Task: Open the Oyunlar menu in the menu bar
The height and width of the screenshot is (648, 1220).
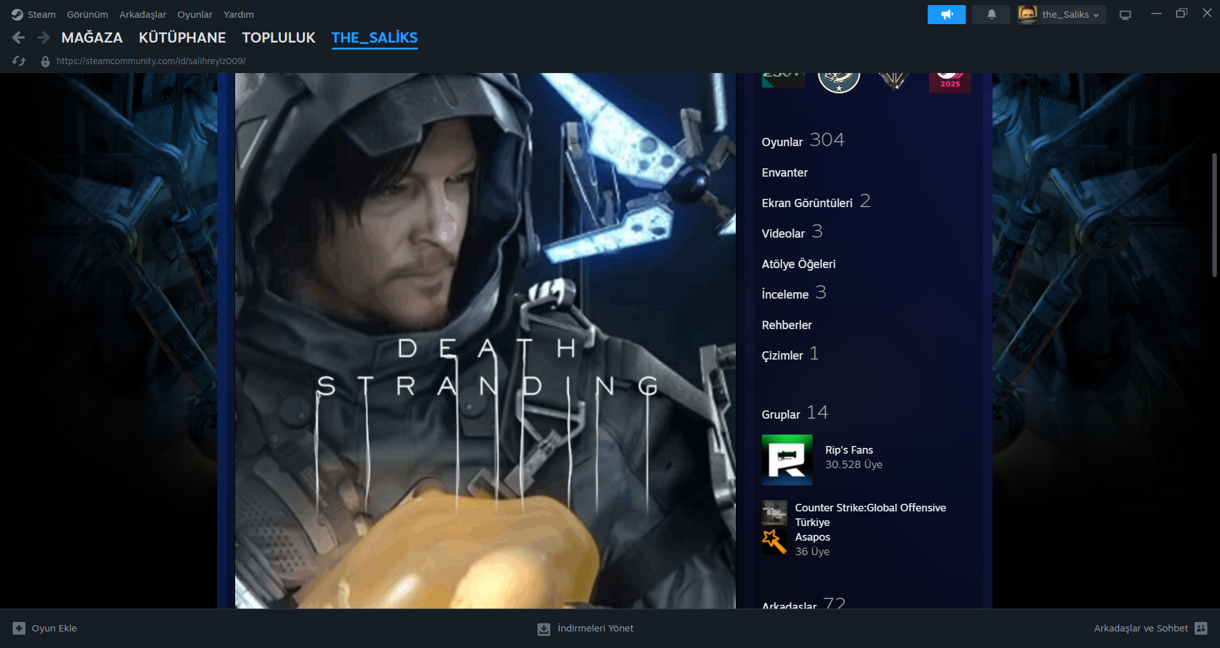Action: click(x=195, y=15)
